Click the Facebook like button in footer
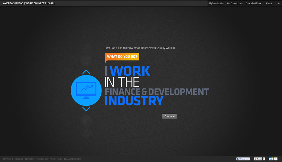This screenshot has width=282, height=162. click(x=243, y=159)
